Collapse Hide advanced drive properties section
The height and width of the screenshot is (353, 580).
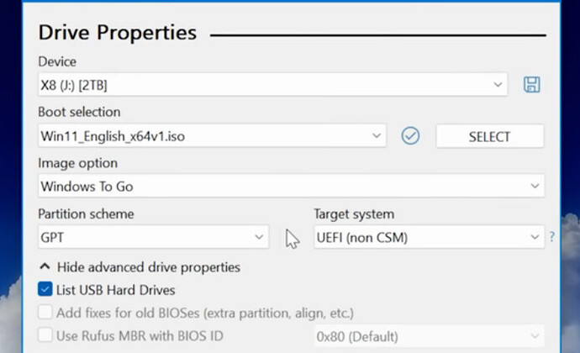(x=140, y=267)
